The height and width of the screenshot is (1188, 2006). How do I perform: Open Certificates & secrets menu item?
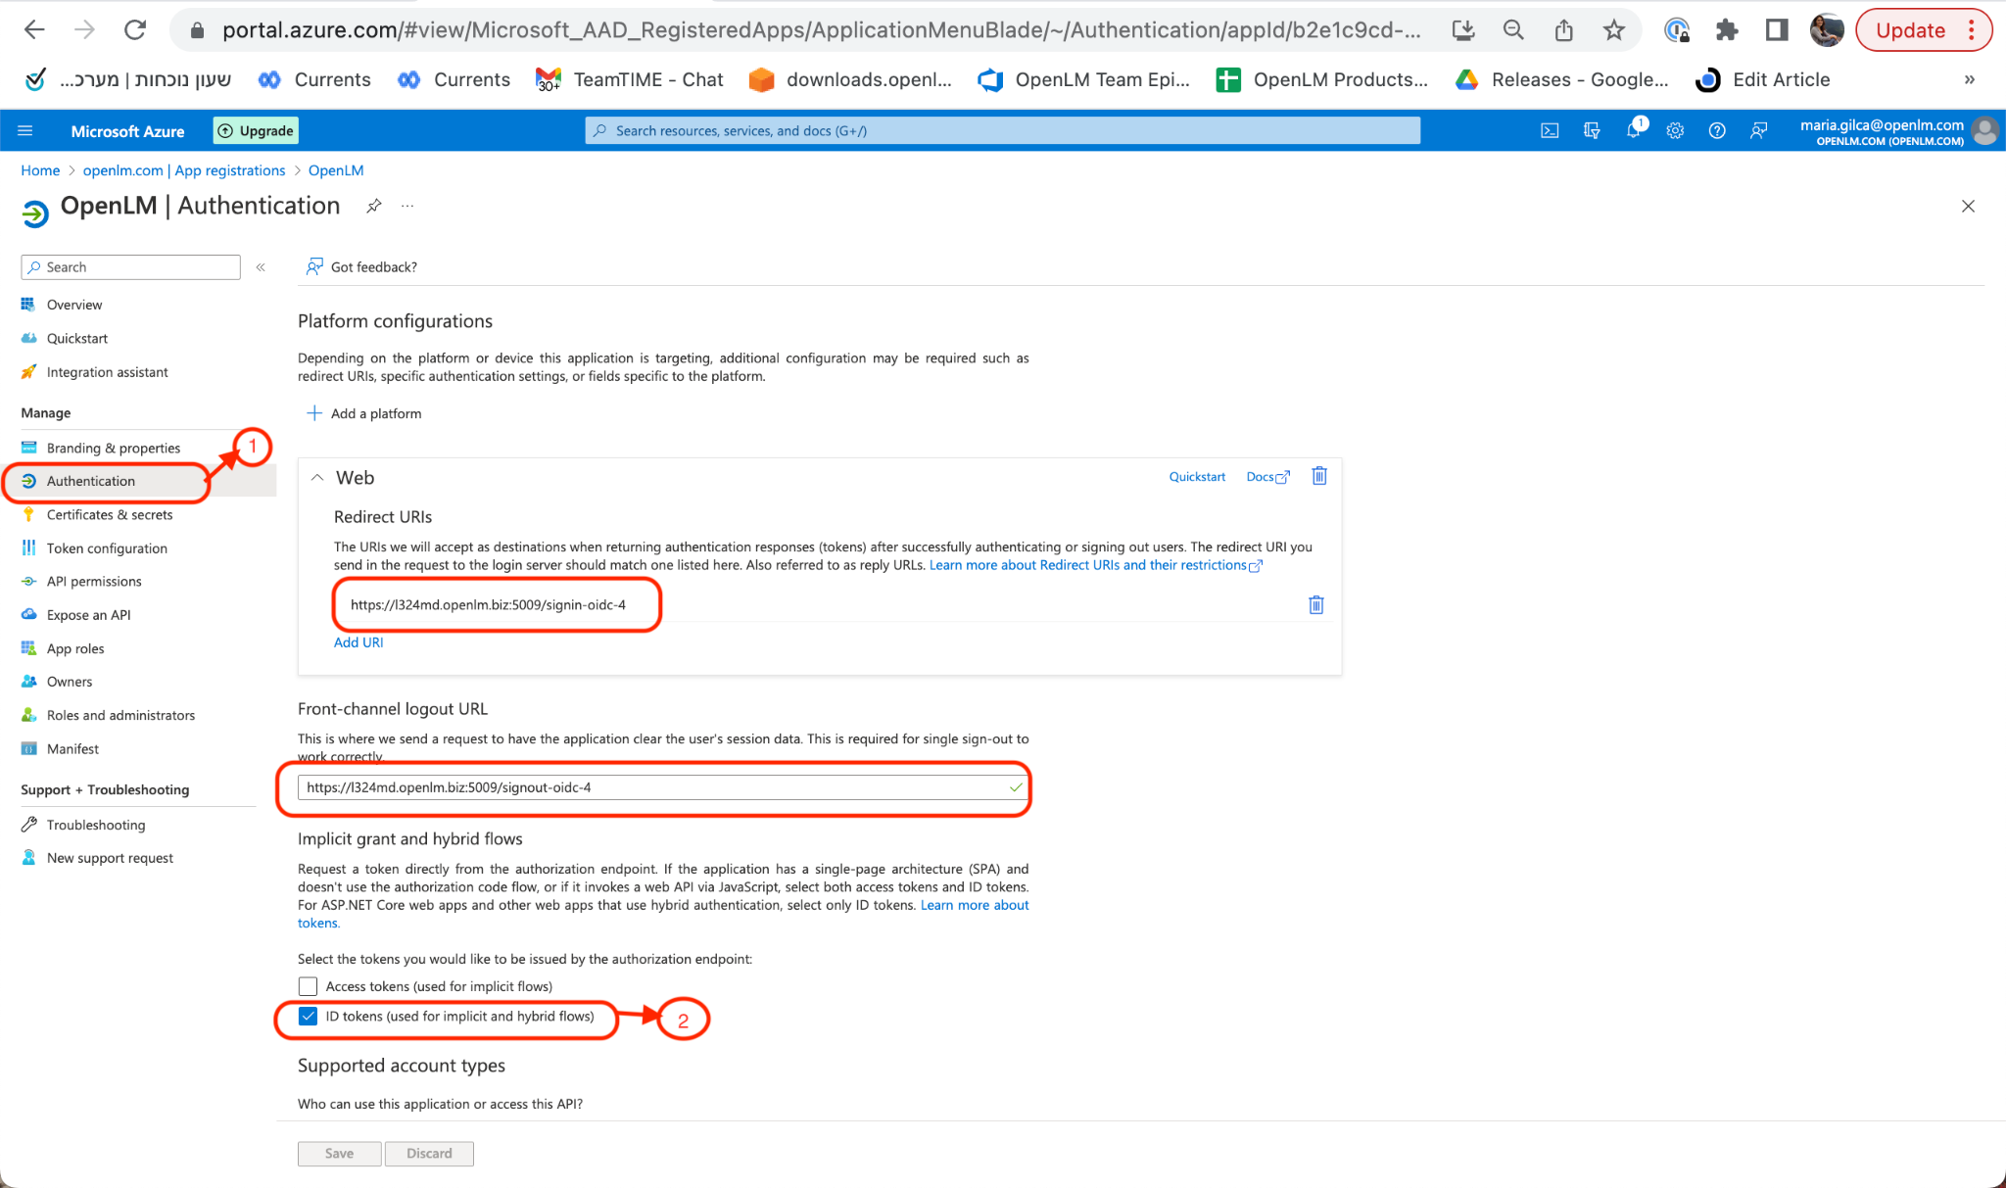click(x=109, y=514)
